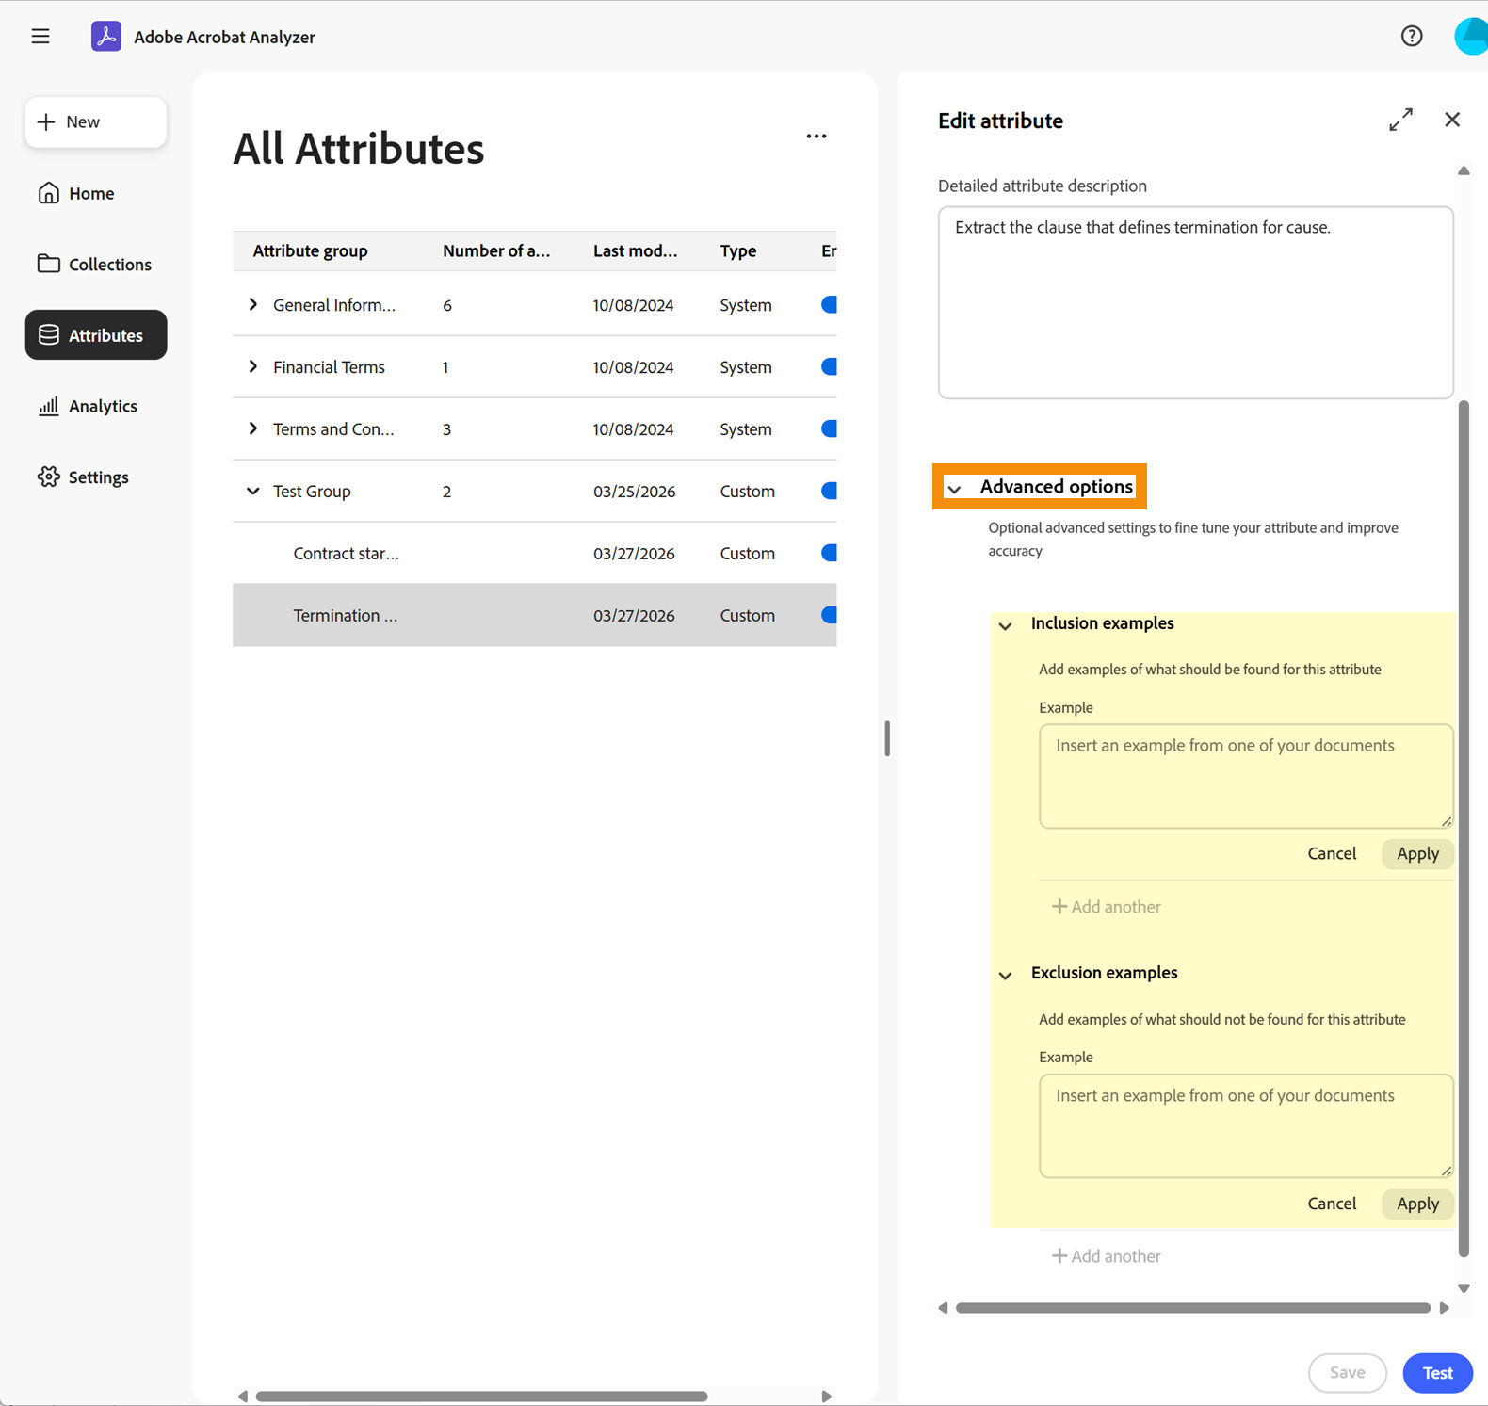Click the exclusion example field resize grip
Screen dimensions: 1488x1406
click(x=1447, y=1171)
